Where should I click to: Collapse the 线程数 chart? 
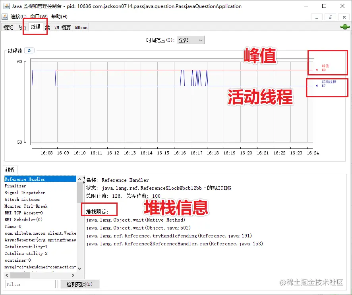pyautogui.click(x=29, y=51)
